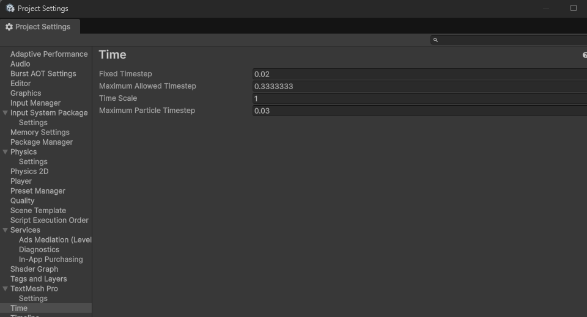Click the Maximum Particle Timestep field
Image resolution: width=587 pixels, height=317 pixels.
point(419,111)
